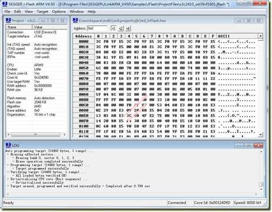
Task: Click the Project window's title icon
Action: point(8,21)
